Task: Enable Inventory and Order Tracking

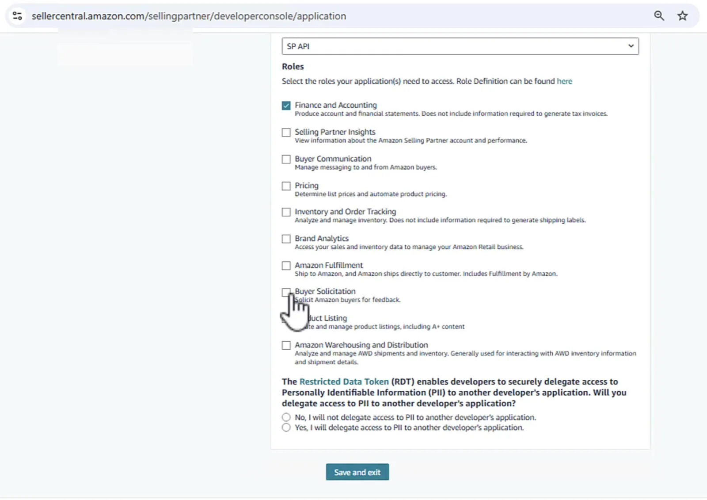Action: tap(286, 212)
